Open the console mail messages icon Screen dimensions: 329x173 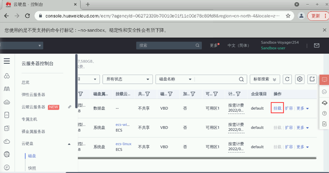pos(316,46)
